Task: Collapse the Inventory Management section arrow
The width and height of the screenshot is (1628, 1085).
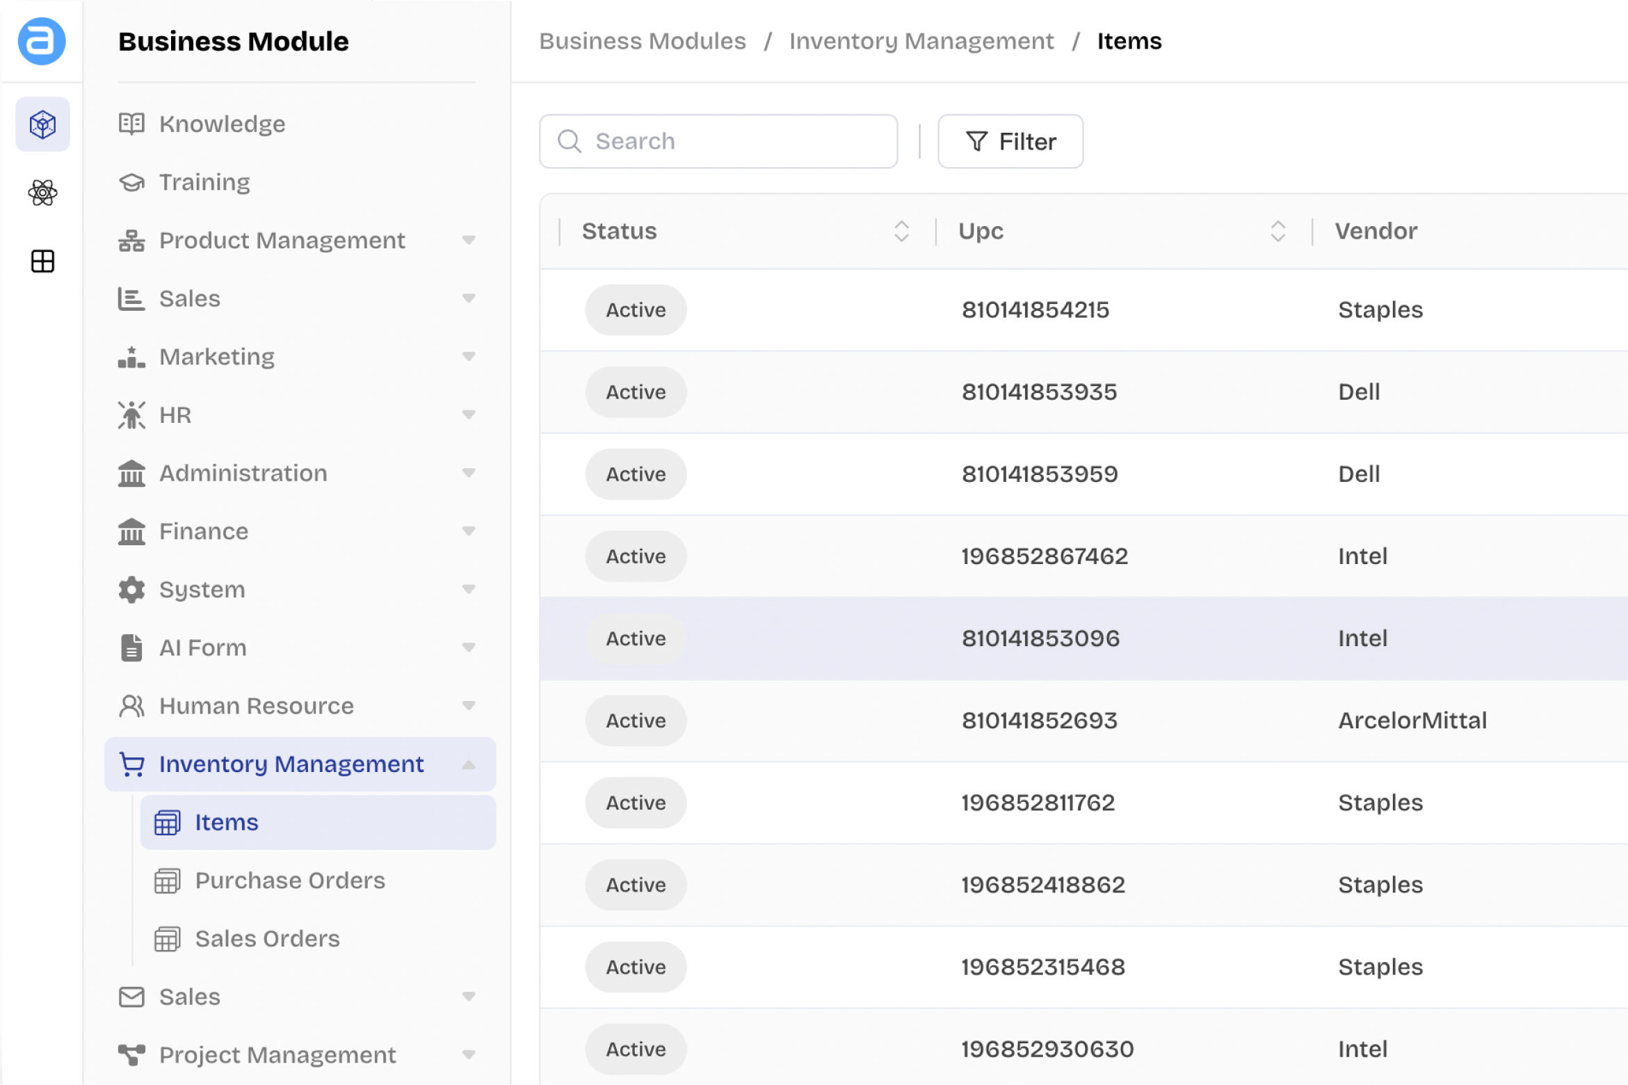Action: pos(469,765)
